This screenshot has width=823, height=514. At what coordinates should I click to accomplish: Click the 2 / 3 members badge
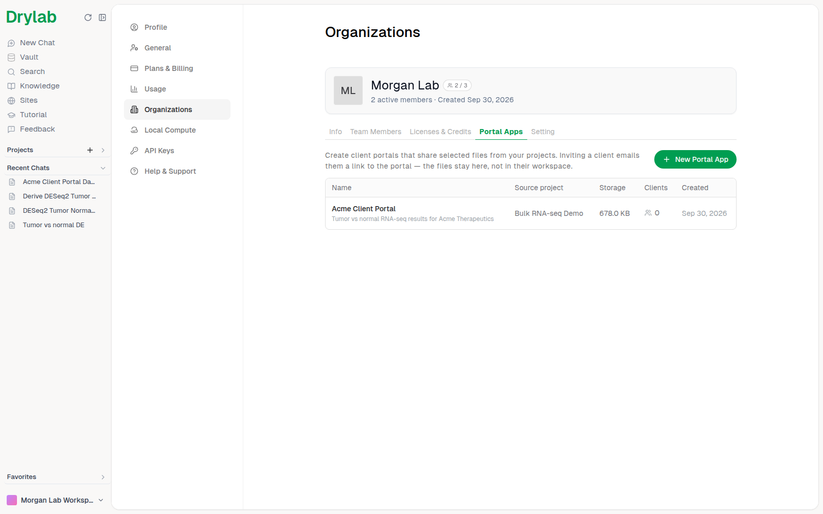click(x=457, y=85)
